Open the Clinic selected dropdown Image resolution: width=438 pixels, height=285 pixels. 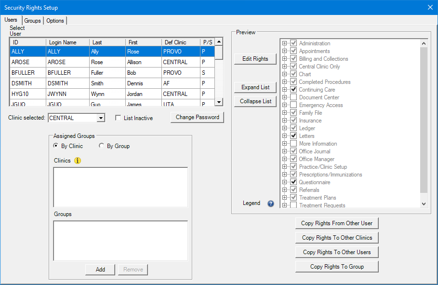point(100,118)
